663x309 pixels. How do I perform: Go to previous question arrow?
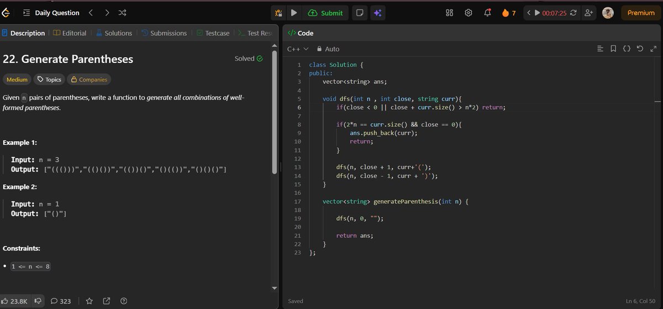[91, 13]
